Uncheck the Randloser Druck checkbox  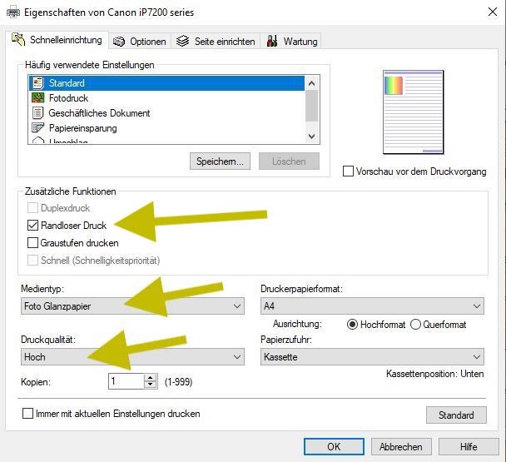(32, 225)
